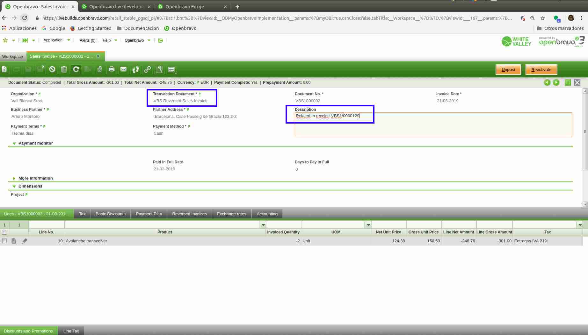This screenshot has width=588, height=335.
Task: Collapse the Payment monitor section
Action: 14,143
